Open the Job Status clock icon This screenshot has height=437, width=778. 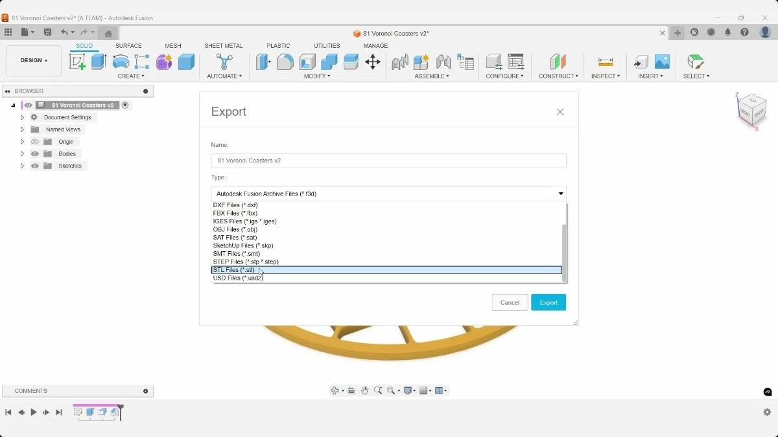click(x=711, y=32)
